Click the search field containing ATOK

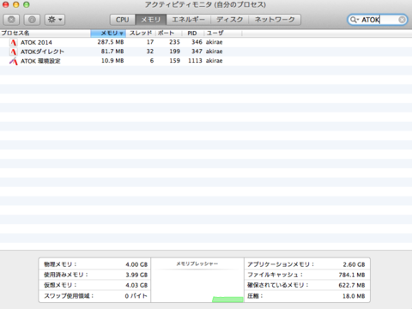(x=378, y=20)
